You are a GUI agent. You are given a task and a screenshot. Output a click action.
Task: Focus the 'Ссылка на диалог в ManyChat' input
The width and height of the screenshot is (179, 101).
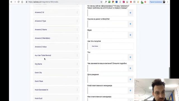click(x=108, y=24)
